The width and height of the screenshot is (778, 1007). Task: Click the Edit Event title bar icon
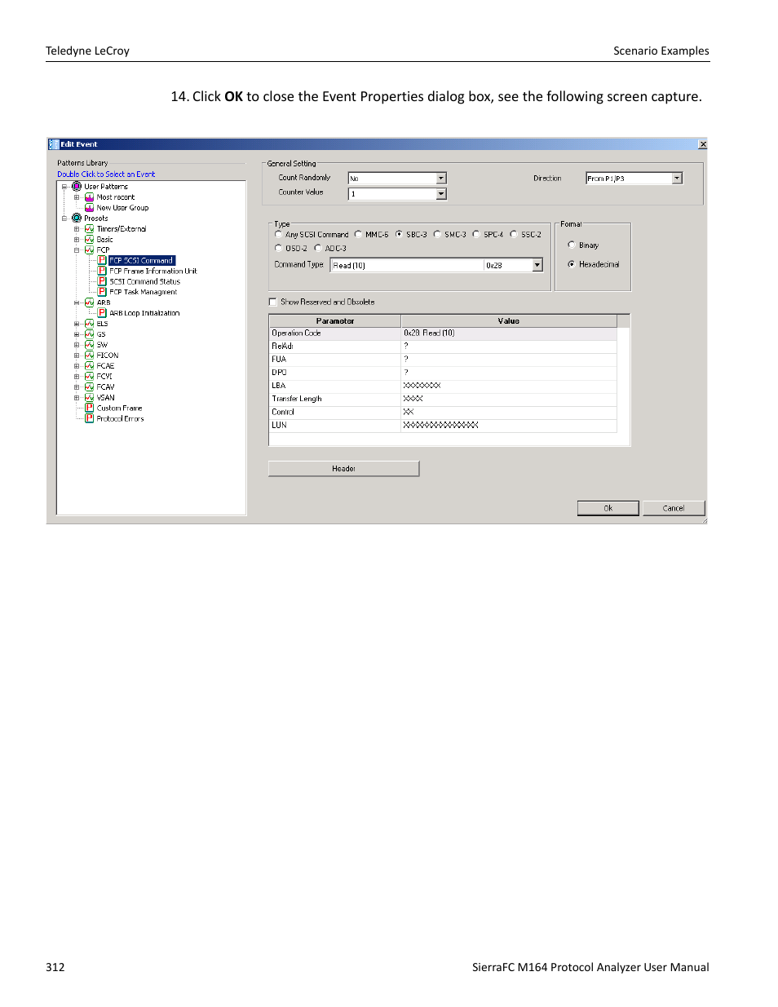tap(54, 144)
